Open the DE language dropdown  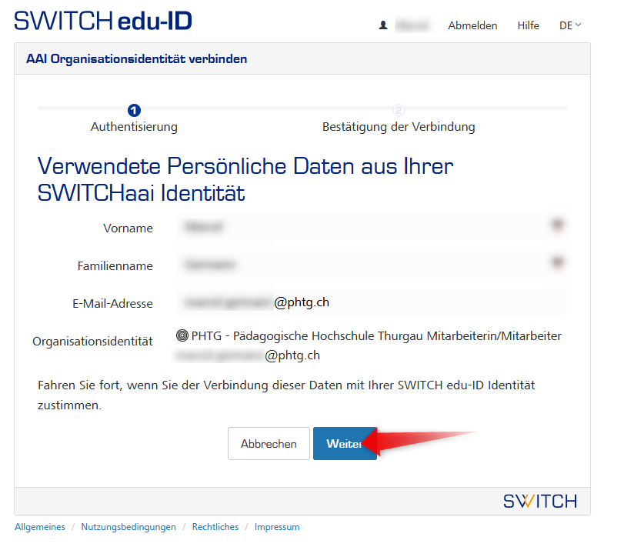tap(570, 25)
